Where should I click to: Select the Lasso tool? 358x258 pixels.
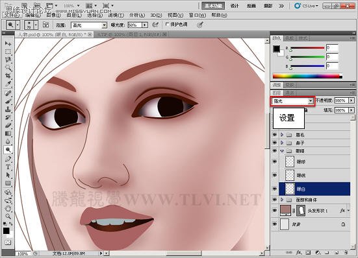[x=8, y=60]
